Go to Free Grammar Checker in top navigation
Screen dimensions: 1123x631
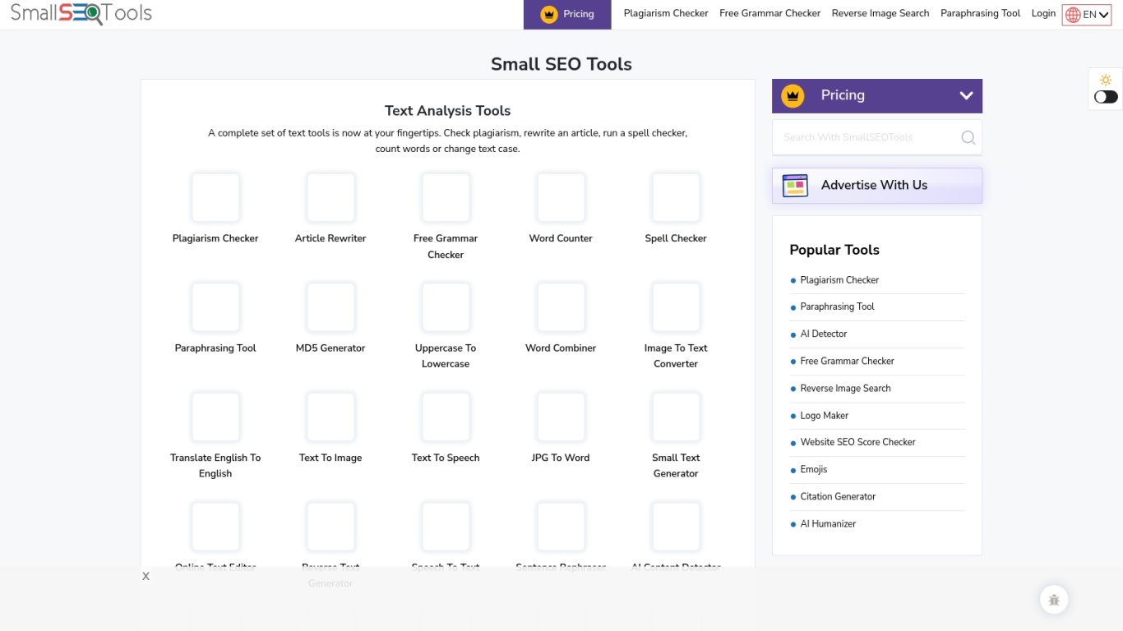[769, 13]
